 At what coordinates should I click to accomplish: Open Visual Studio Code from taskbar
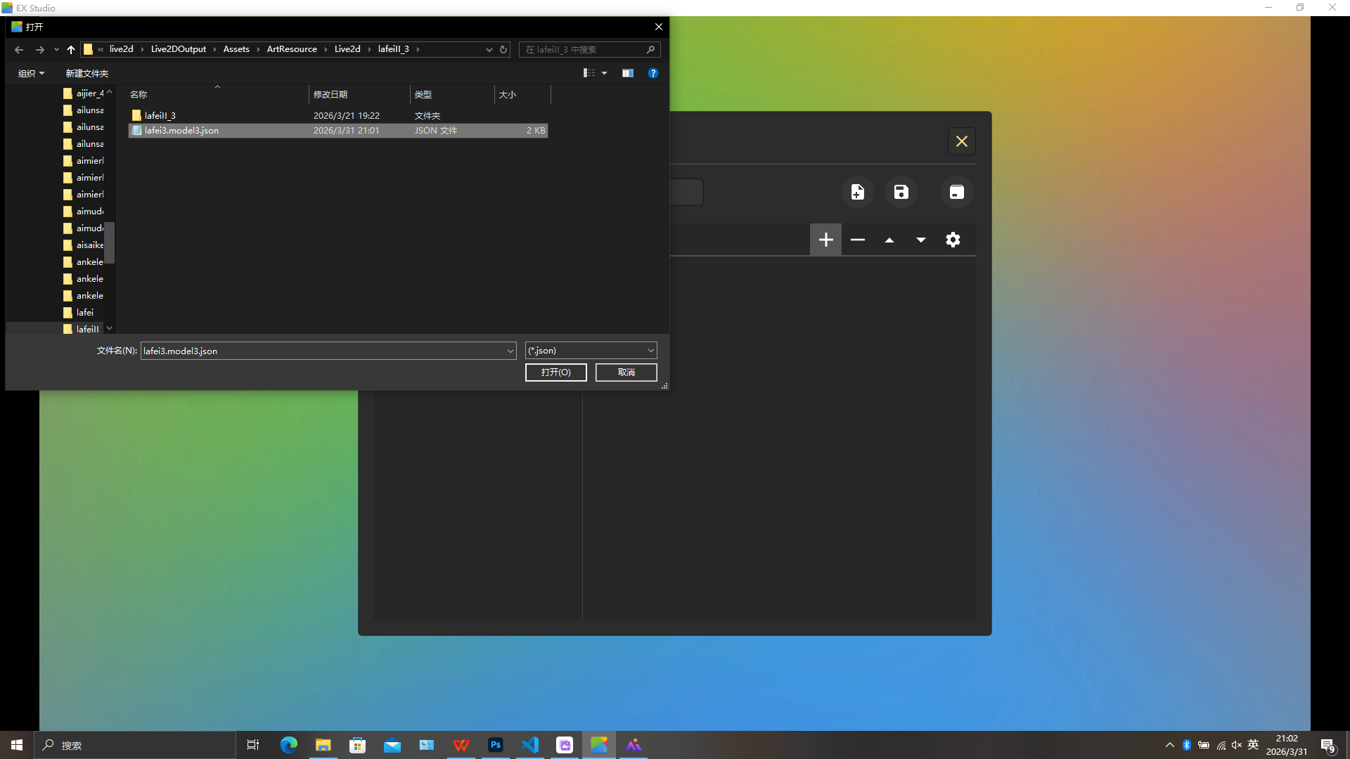(529, 745)
